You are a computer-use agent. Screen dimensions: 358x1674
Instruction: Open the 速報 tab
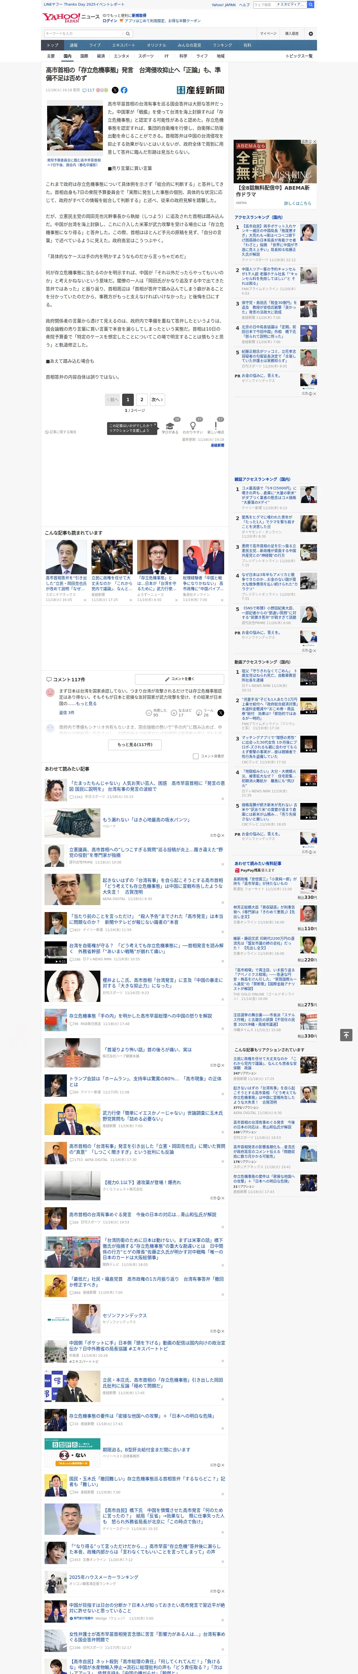pos(73,45)
